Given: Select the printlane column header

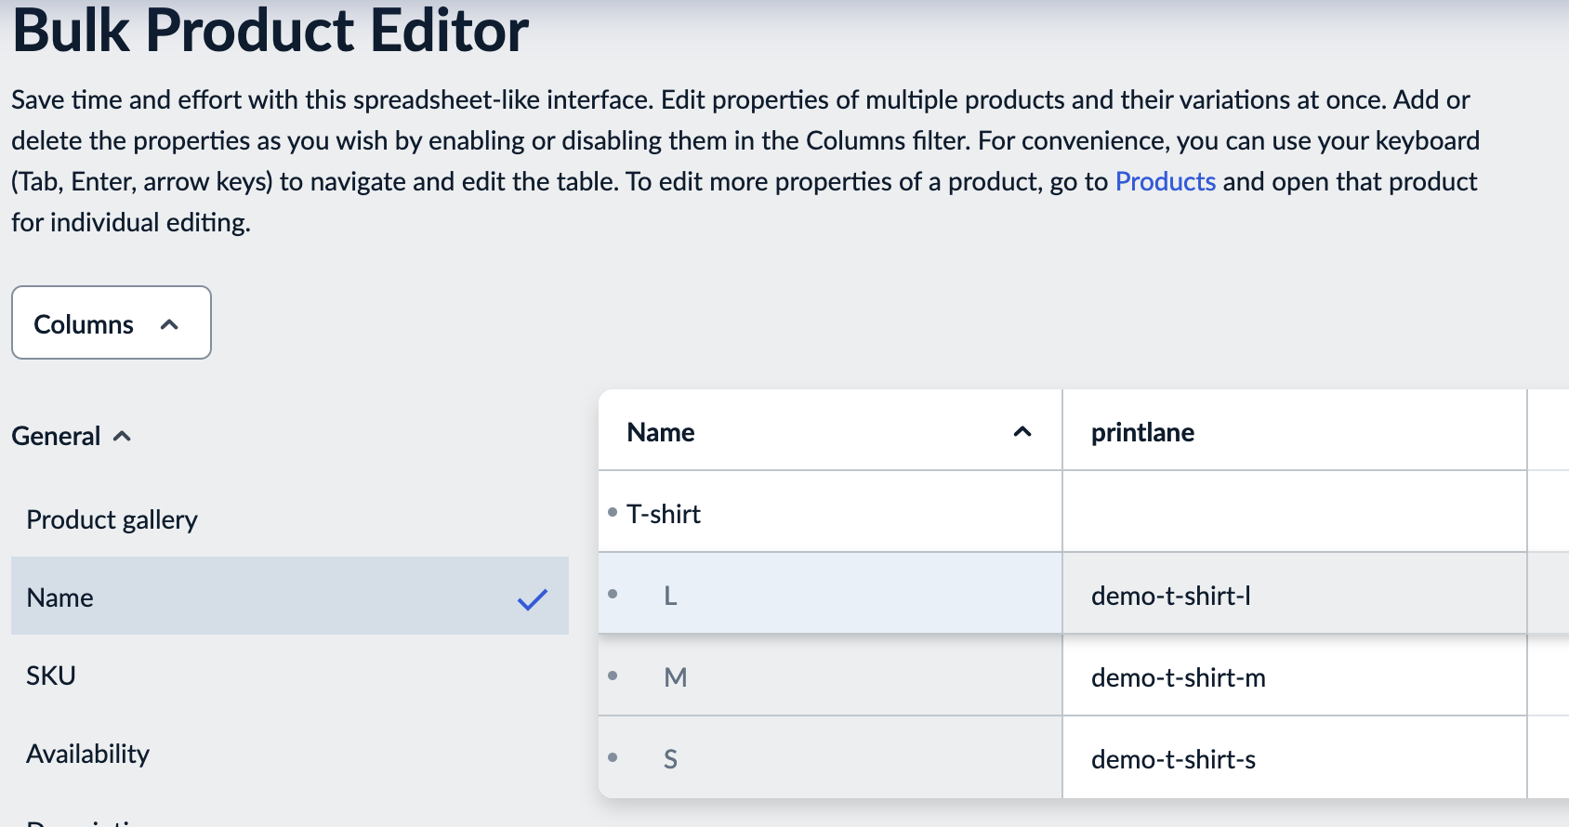Looking at the screenshot, I should point(1141,431).
